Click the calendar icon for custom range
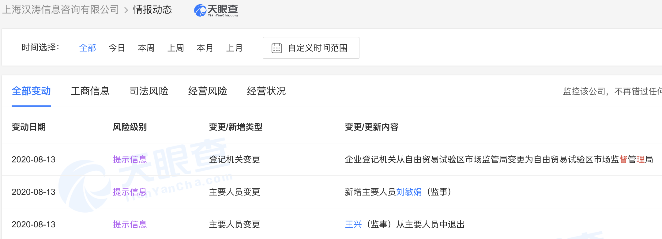662x239 pixels. [x=276, y=48]
